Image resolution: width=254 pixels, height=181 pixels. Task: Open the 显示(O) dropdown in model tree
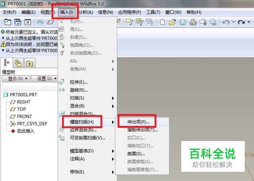pos(16,79)
